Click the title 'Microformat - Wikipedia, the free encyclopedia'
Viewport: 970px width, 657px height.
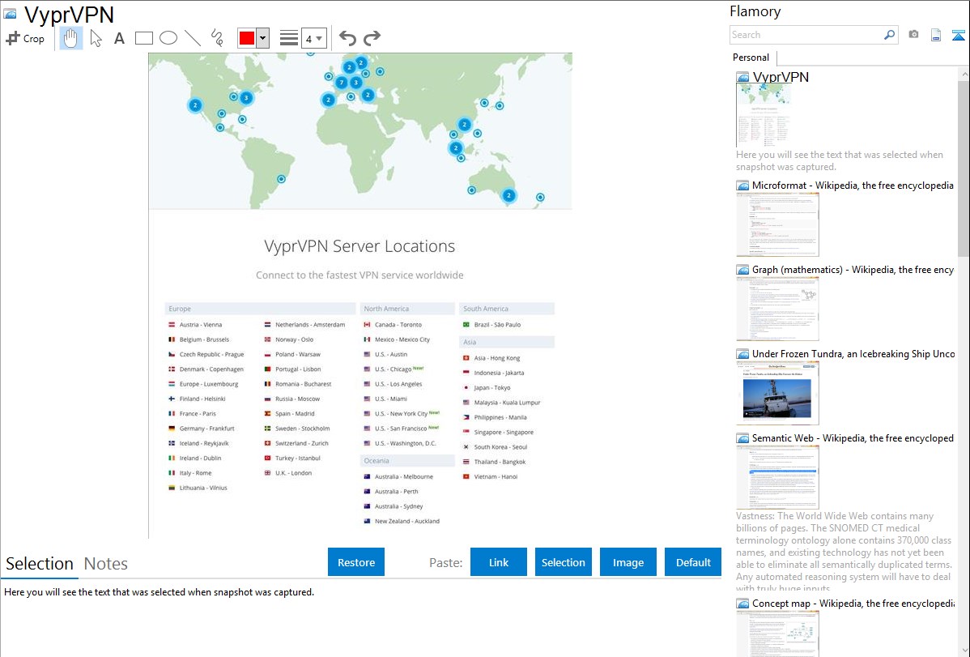point(853,186)
